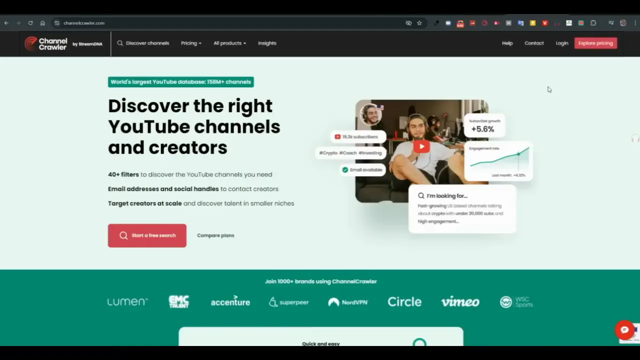Click Join 1000+ brands using ChannelCrawler heading
This screenshot has width=640, height=360.
click(321, 281)
